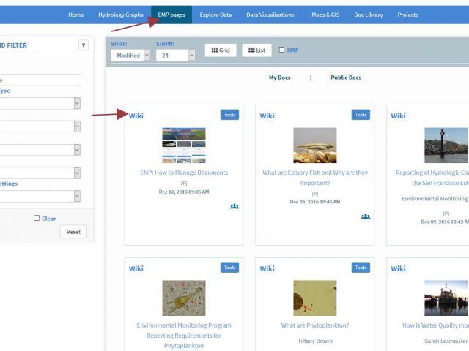
Task: Open Tools on What are Phytoplankton card
Action: pyautogui.click(x=361, y=268)
